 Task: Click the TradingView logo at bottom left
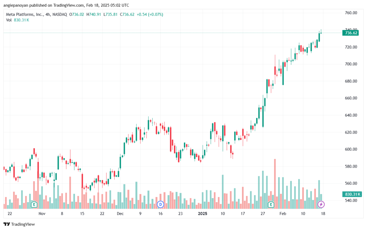coord(19,224)
